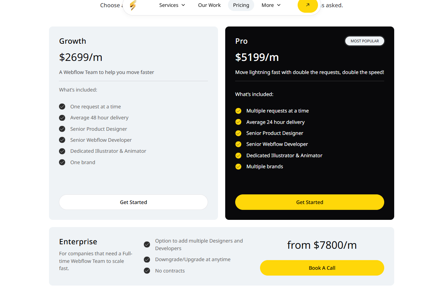Click checkmark icon beside Average 48 hour delivery
Viewport: 438px width, 289px height.
62,118
